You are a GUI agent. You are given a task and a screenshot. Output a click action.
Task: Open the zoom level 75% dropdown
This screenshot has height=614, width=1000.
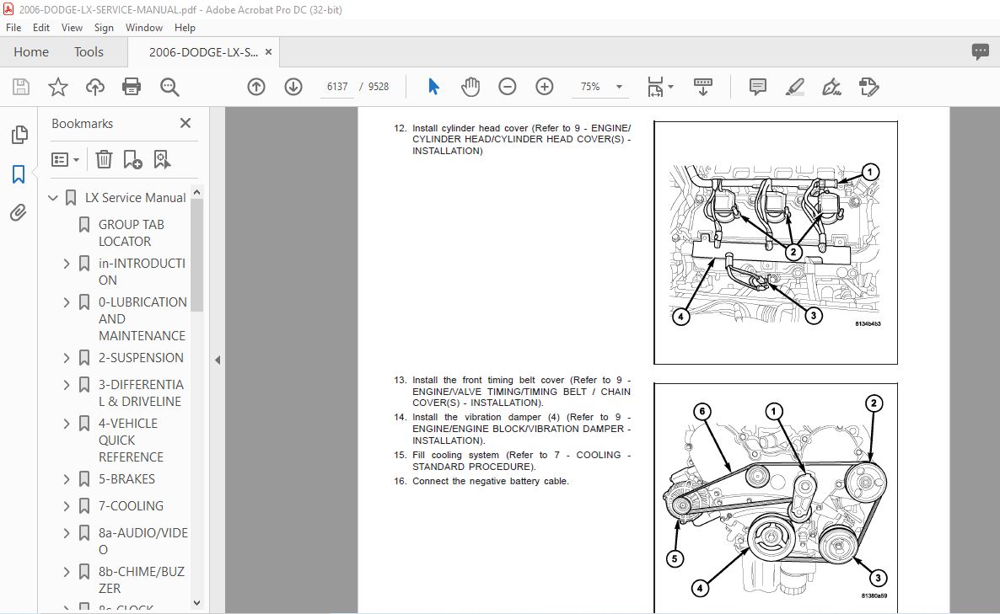(x=619, y=87)
